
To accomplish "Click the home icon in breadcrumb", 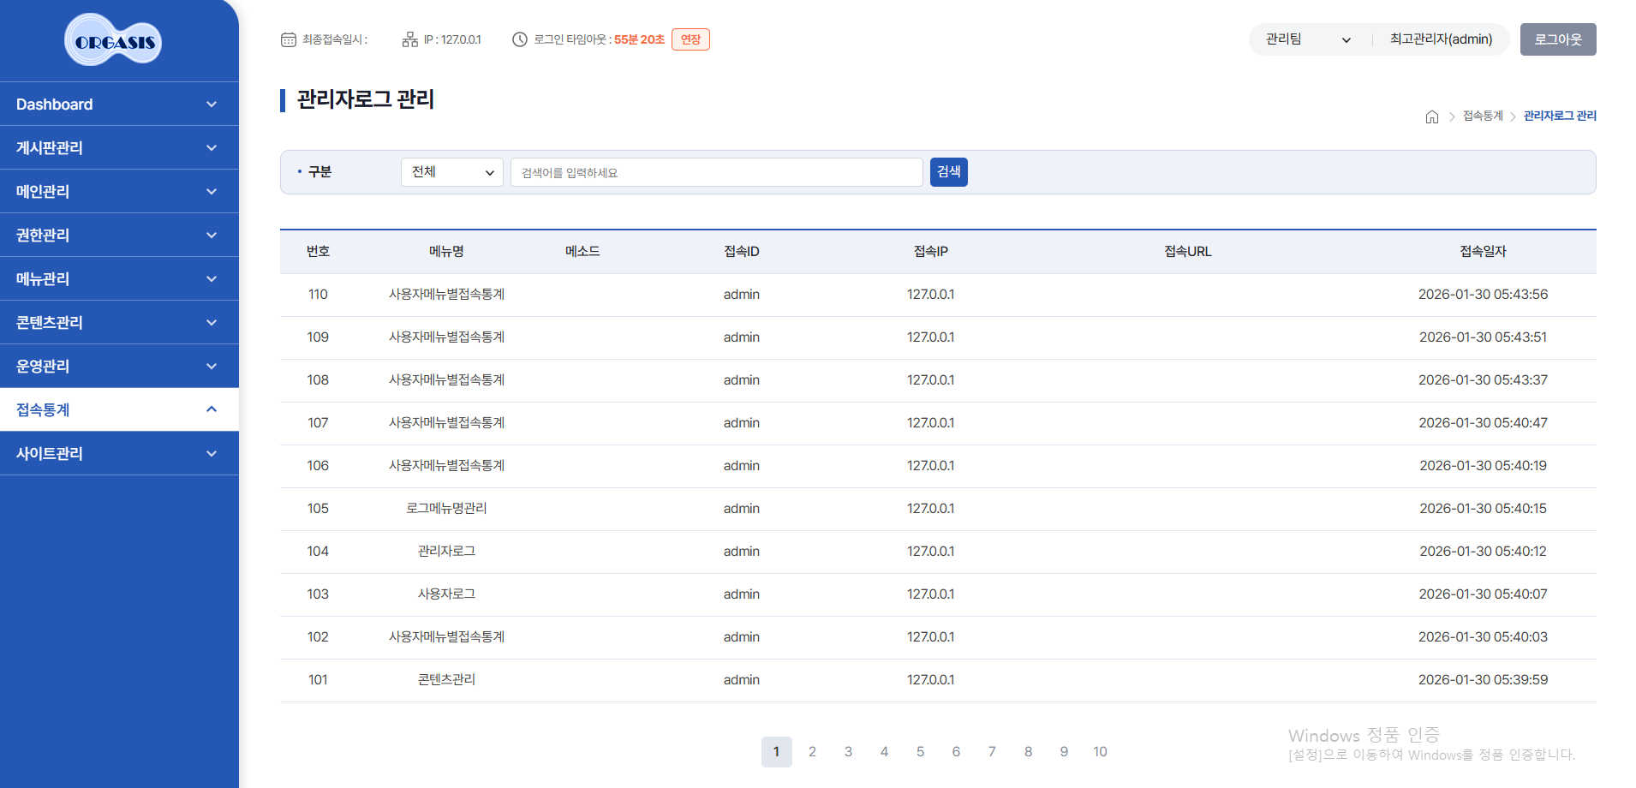I will (1431, 116).
